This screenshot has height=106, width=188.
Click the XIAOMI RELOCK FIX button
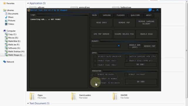(124, 34)
